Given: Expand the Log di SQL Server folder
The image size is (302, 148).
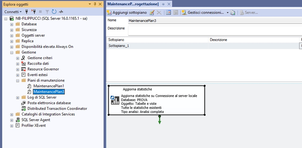Looking at the screenshot, I should [x=18, y=98].
